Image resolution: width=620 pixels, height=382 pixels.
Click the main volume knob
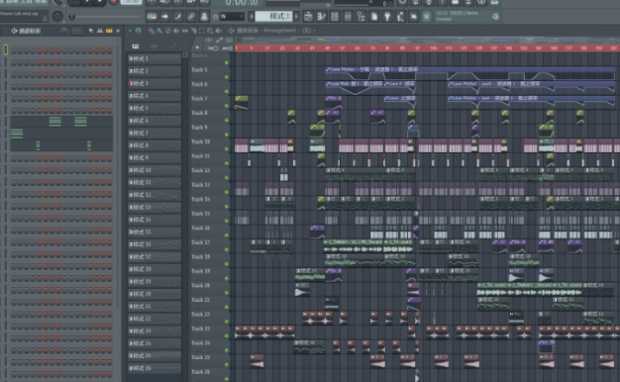pos(57,16)
